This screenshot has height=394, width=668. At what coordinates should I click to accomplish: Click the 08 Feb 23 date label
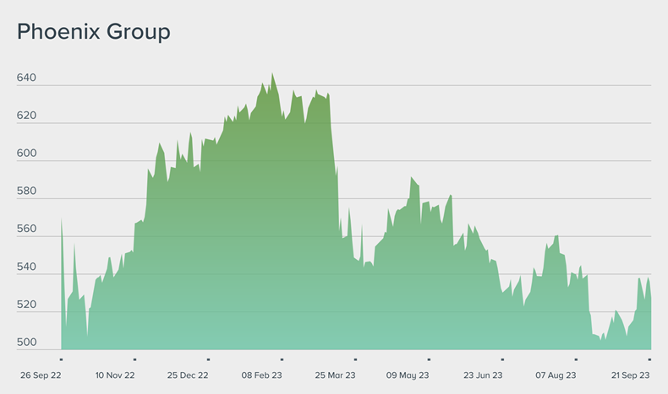click(261, 375)
